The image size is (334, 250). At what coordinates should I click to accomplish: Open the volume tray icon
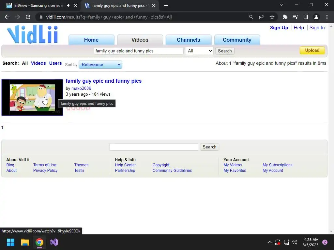tap(295, 242)
